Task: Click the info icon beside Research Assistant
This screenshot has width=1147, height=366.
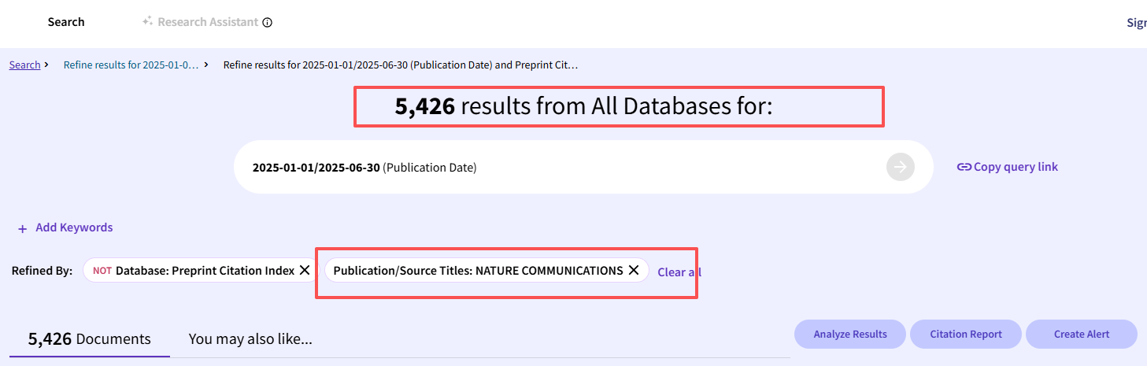Action: [268, 22]
